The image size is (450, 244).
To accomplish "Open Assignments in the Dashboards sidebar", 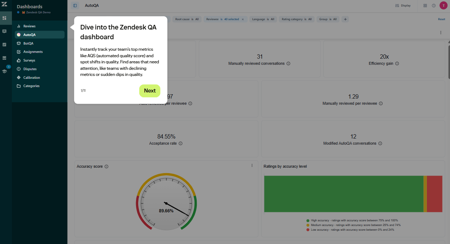I will [40, 52].
